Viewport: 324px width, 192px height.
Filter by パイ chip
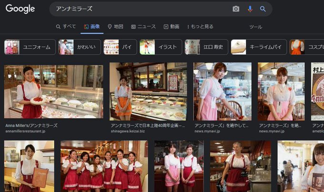click(120, 47)
